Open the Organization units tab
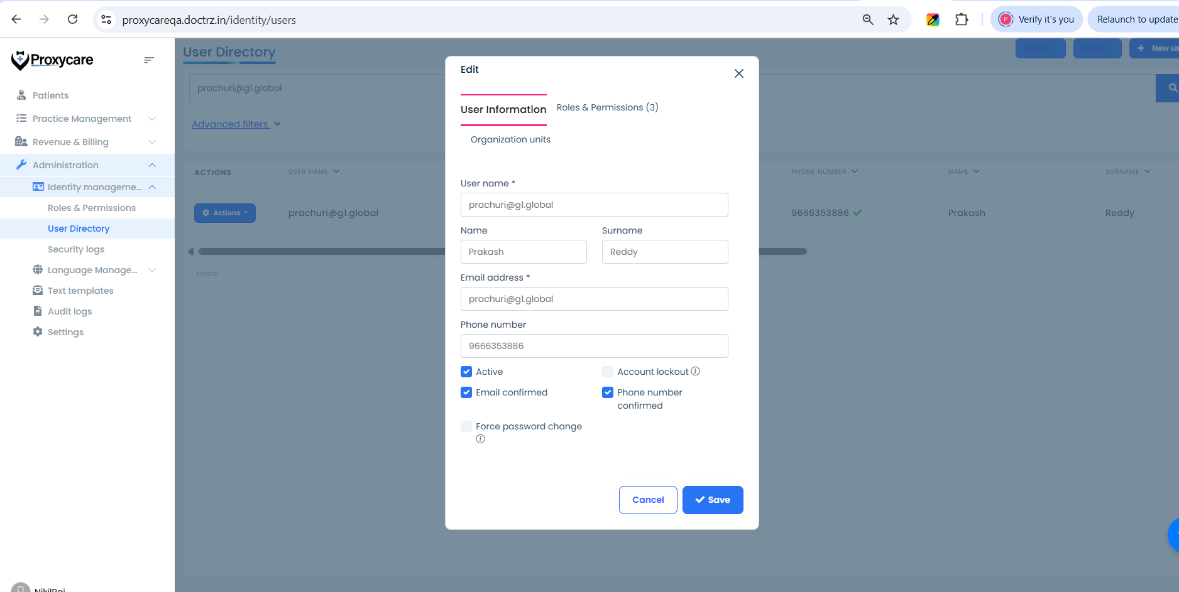The width and height of the screenshot is (1179, 592). click(510, 139)
